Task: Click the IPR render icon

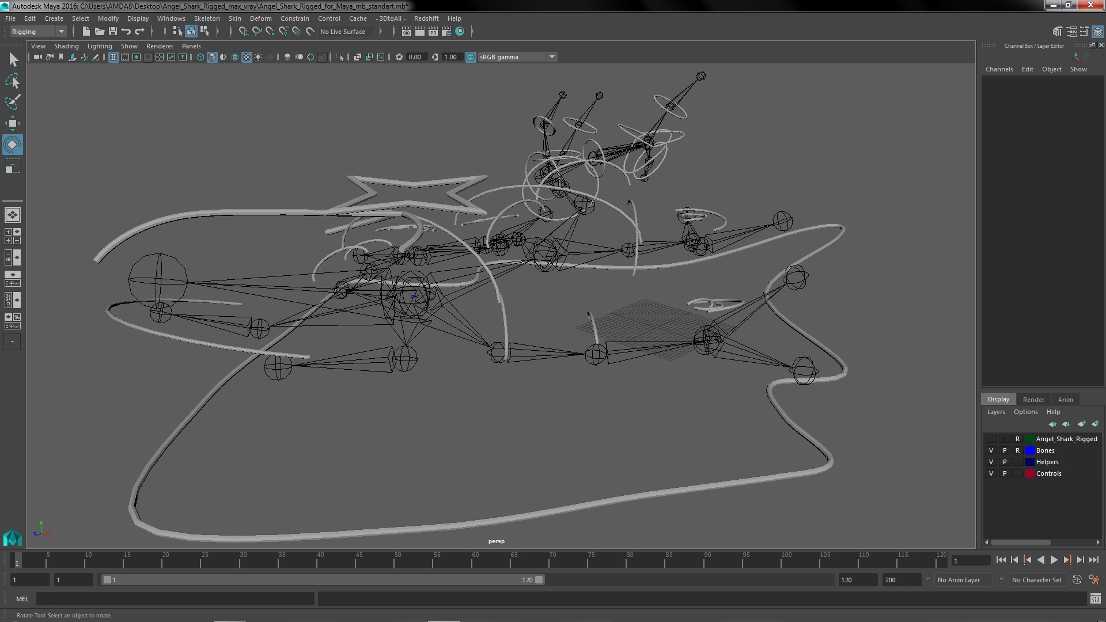Action: coord(433,32)
